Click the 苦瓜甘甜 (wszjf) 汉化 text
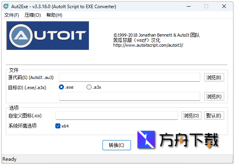 pyautogui.click(x=137, y=40)
